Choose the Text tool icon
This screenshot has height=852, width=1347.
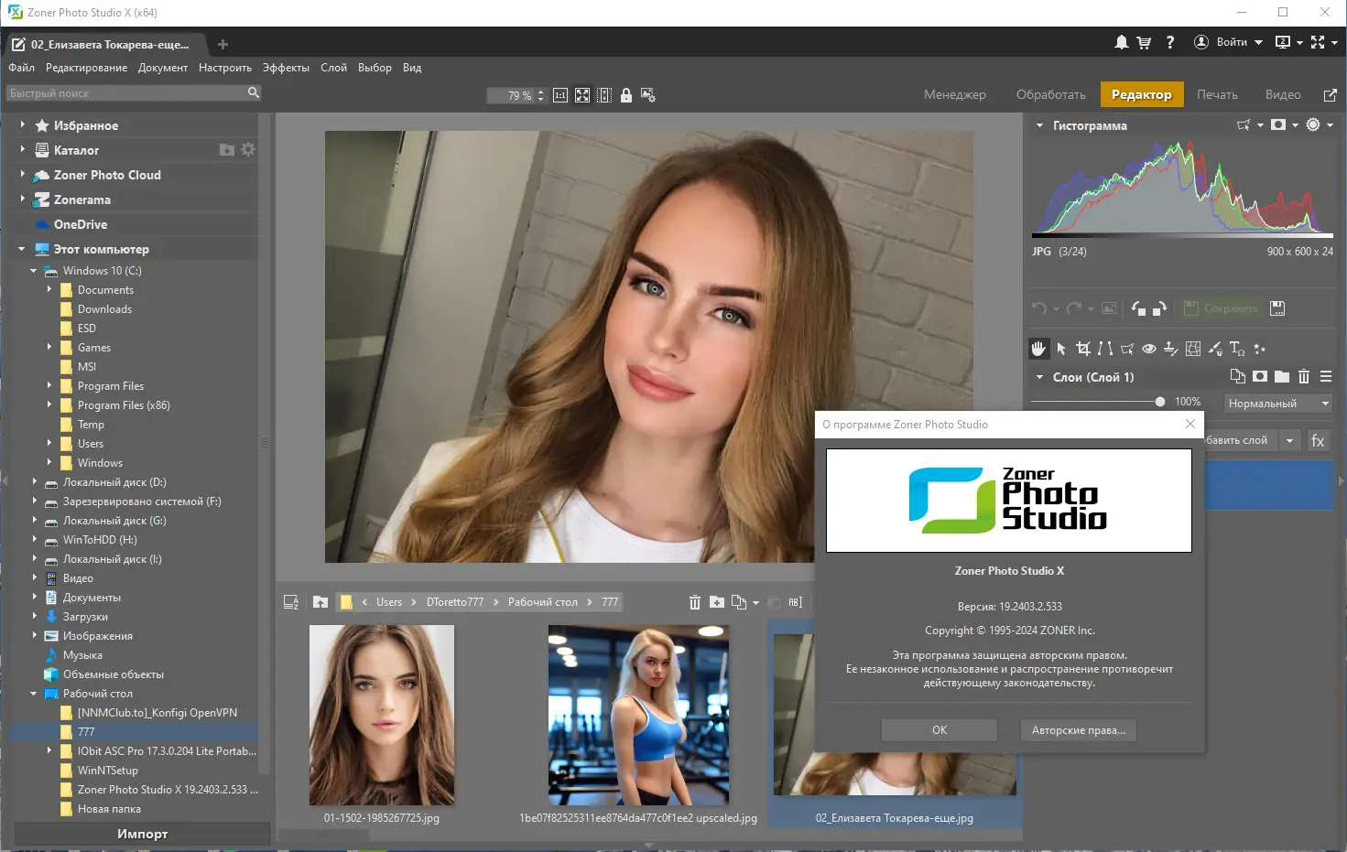click(x=1236, y=349)
